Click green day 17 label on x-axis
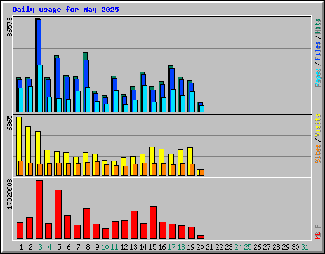This screenshot has height=254, width=325. pyautogui.click(x=171, y=247)
